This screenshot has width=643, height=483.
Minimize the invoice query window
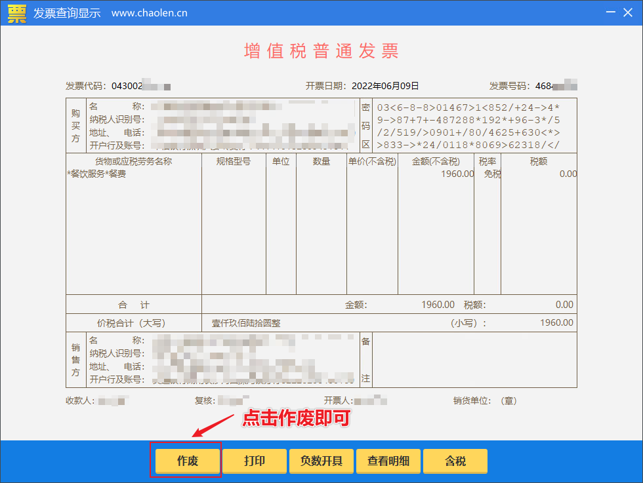pos(611,12)
